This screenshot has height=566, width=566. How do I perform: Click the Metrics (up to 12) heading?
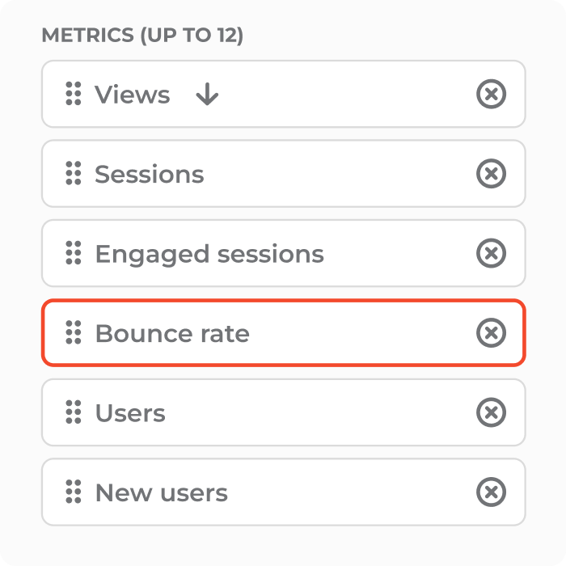point(142,36)
